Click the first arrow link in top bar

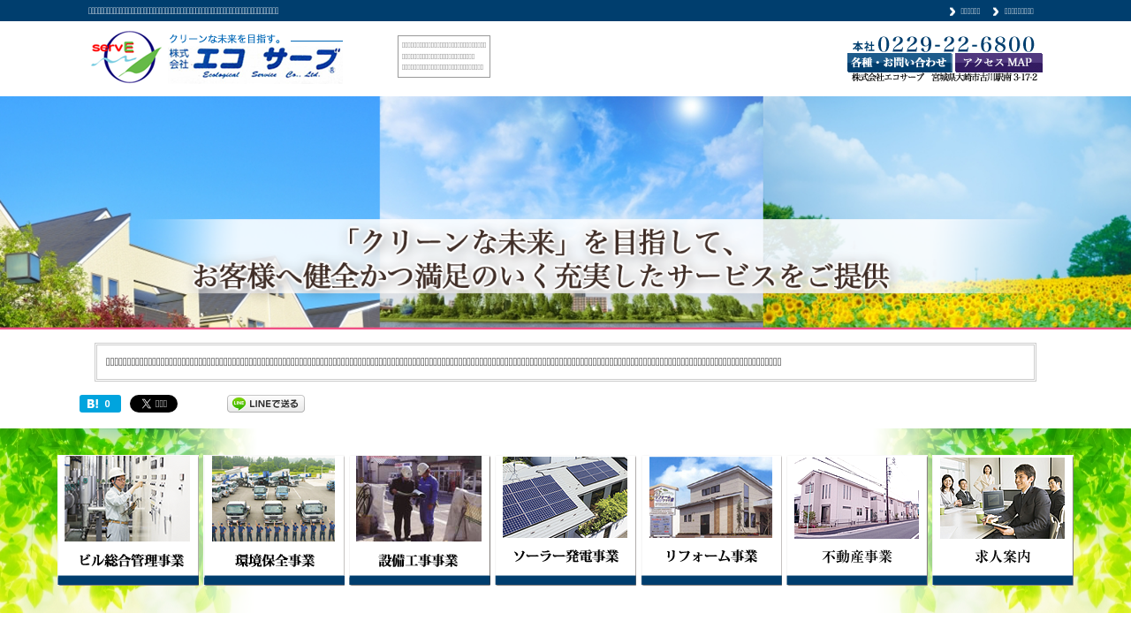965,11
